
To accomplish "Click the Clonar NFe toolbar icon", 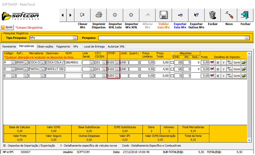I will pos(83,15).
